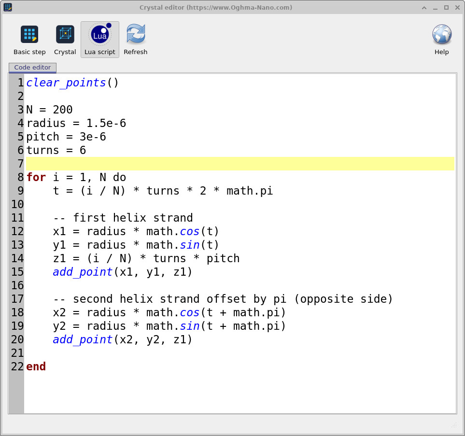
Task: Close the Crystal editor window
Action: tap(457, 8)
